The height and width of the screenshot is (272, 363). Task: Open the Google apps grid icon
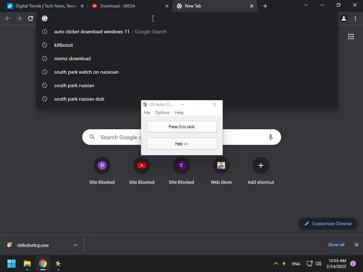click(351, 36)
